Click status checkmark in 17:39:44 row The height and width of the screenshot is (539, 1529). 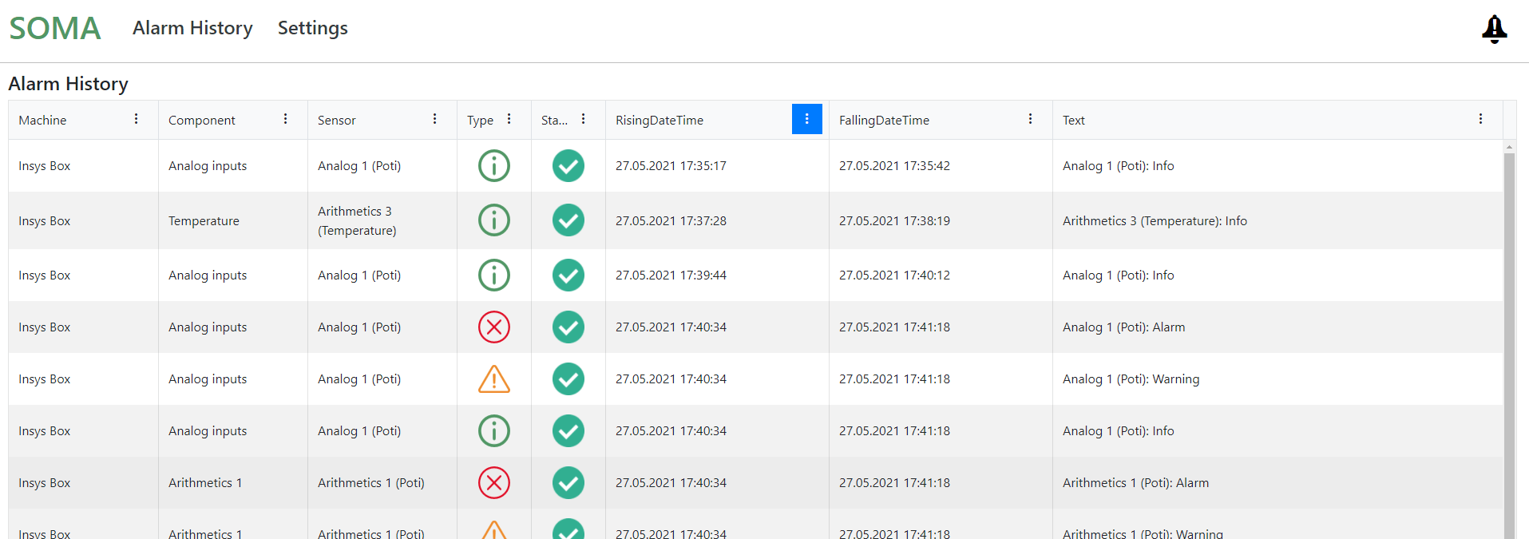[x=568, y=275]
